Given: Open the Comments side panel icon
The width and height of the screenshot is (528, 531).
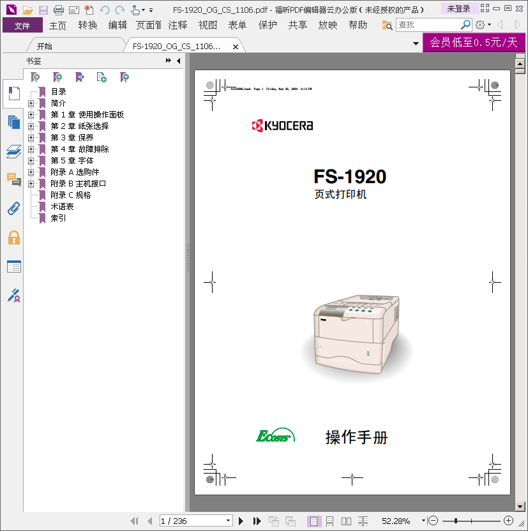Looking at the screenshot, I should 14,179.
